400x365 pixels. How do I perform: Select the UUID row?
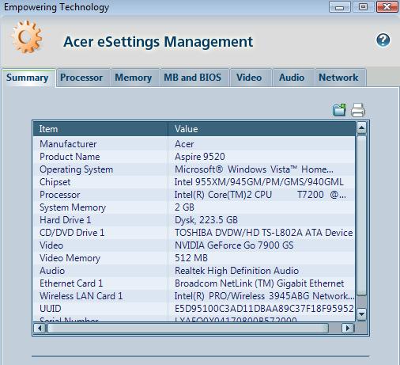point(194,309)
